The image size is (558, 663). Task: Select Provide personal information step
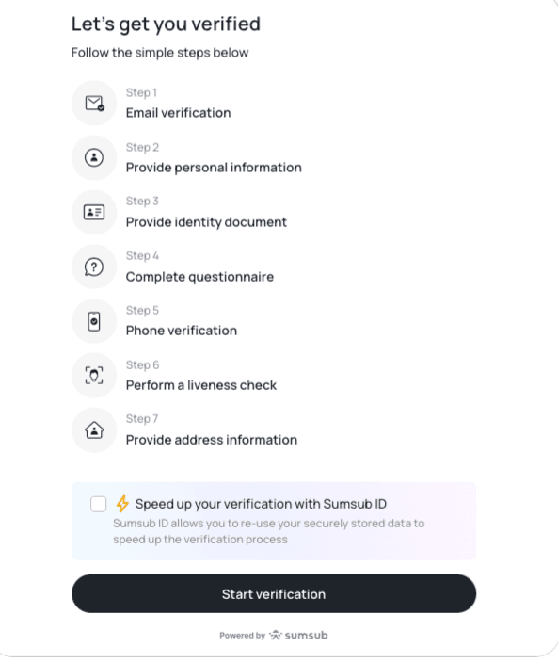click(214, 168)
